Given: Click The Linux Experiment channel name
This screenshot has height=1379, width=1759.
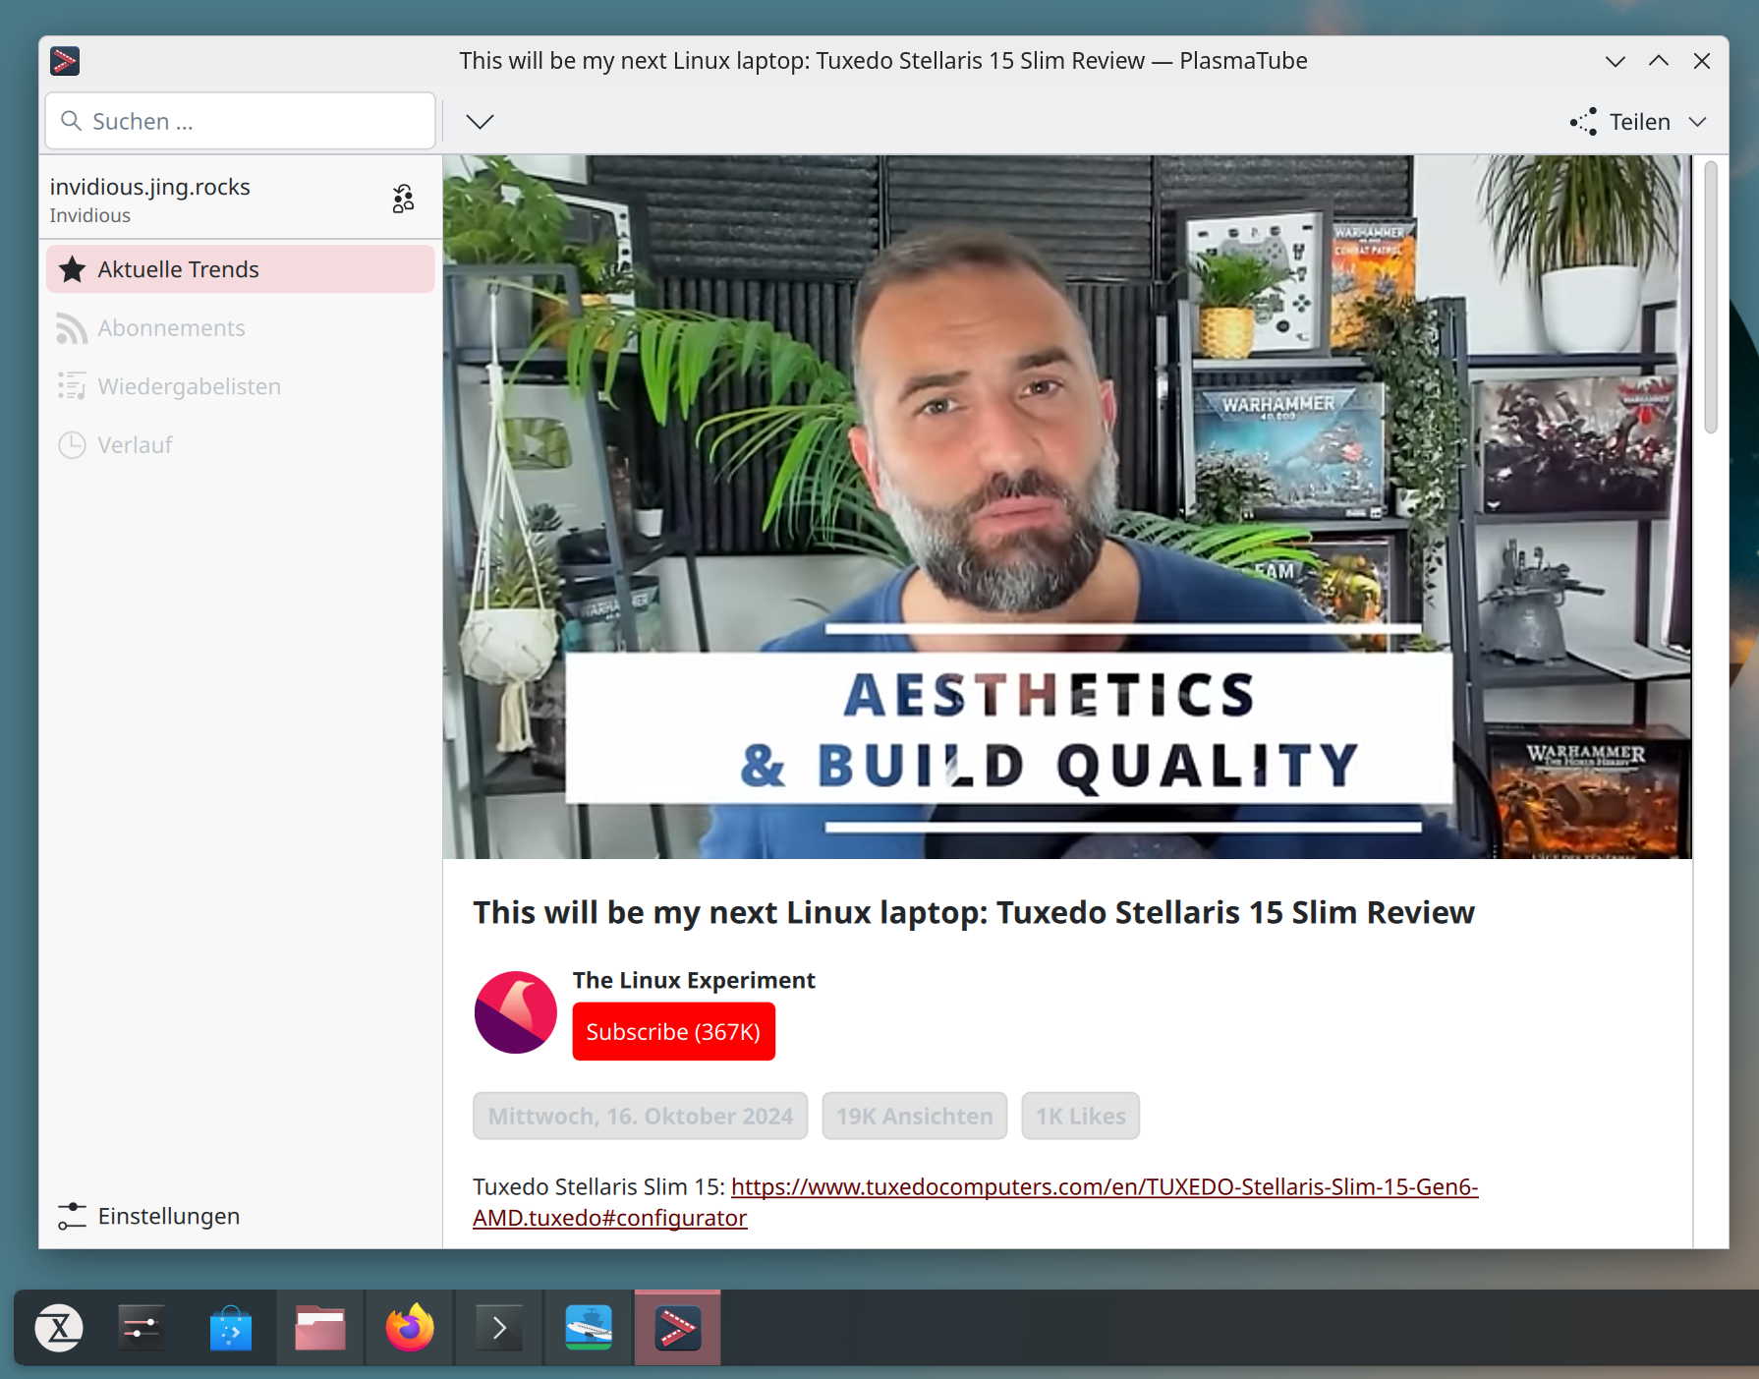Looking at the screenshot, I should [694, 980].
